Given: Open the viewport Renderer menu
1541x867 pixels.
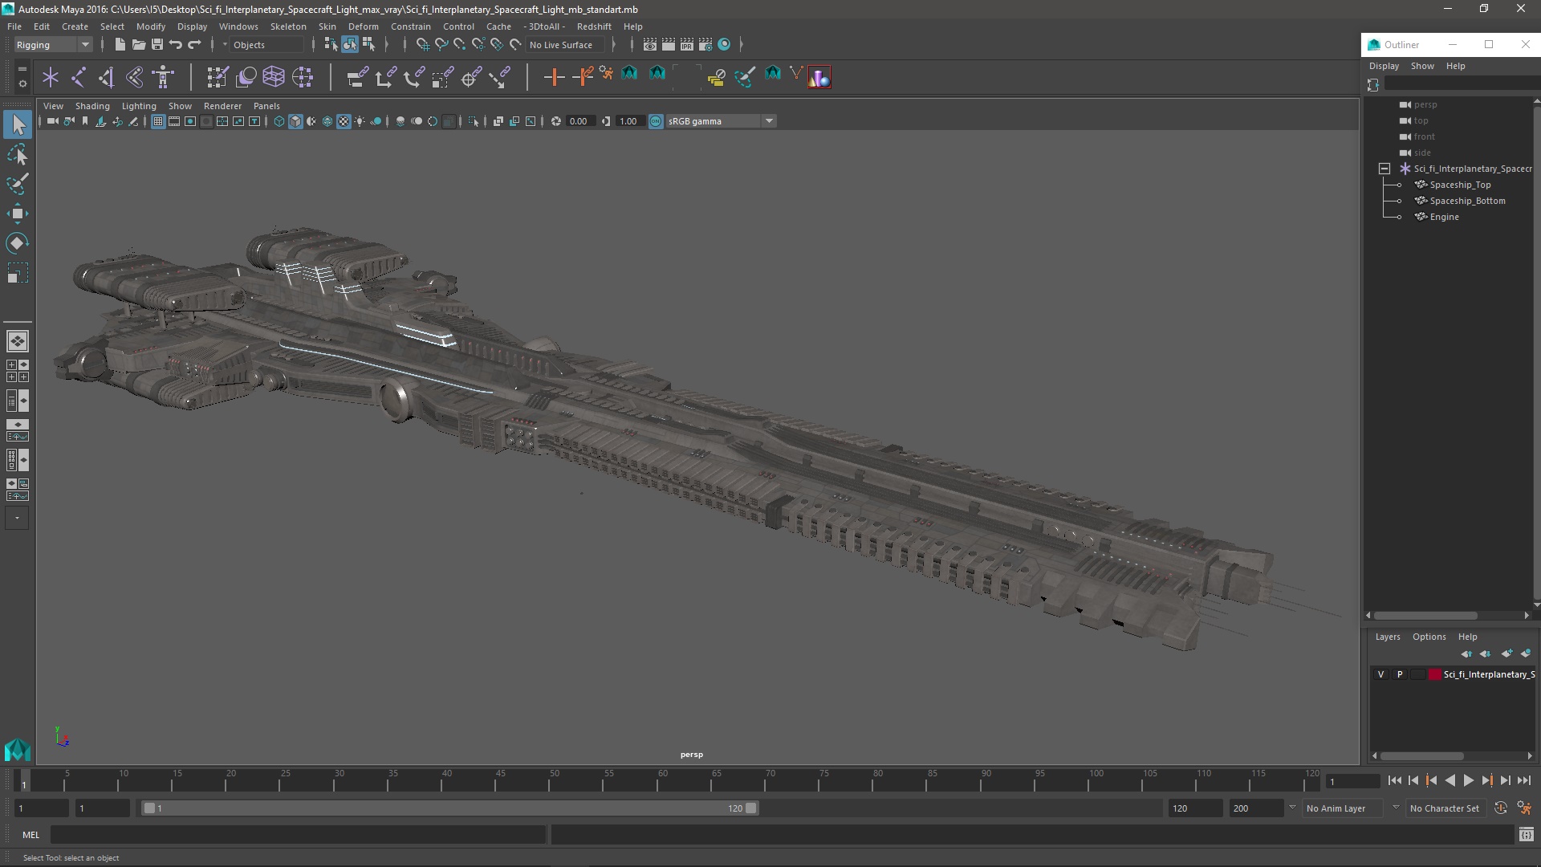Looking at the screenshot, I should click(222, 106).
